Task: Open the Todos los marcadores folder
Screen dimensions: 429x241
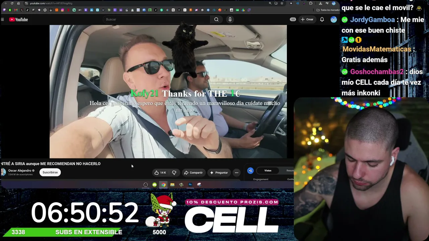Action: [x=328, y=10]
